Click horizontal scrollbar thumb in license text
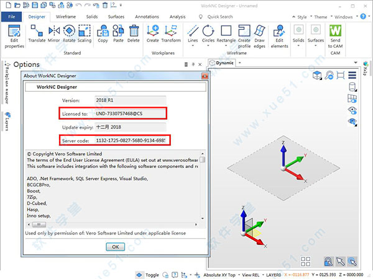Image resolution: width=373 pixels, height=279 pixels. click(x=39, y=224)
